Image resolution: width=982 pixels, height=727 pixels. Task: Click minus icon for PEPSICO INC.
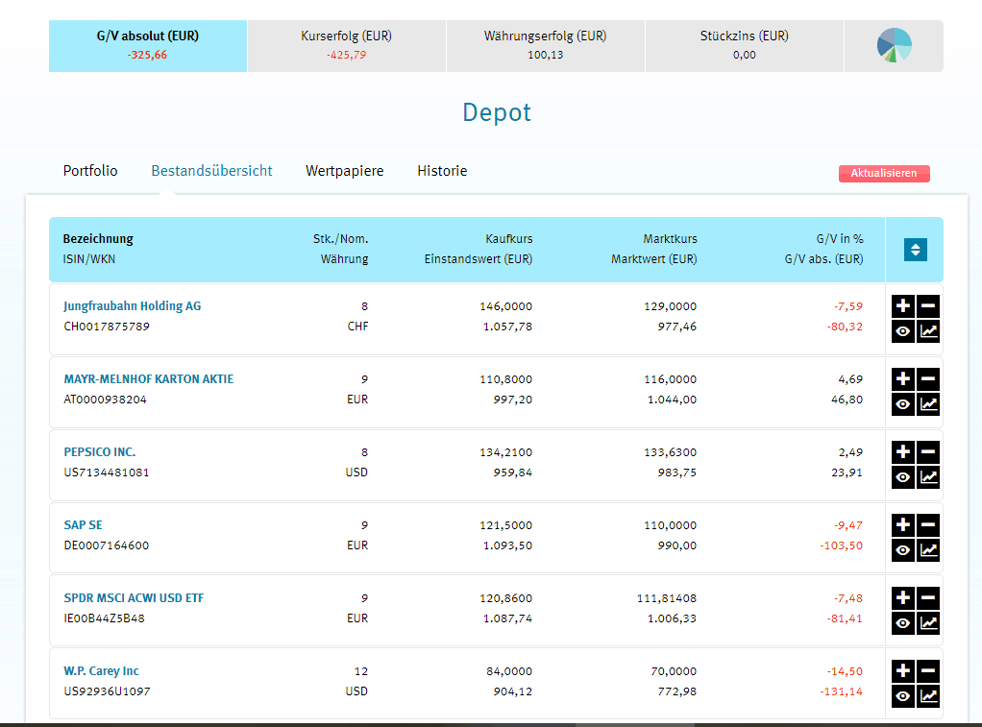(x=928, y=452)
